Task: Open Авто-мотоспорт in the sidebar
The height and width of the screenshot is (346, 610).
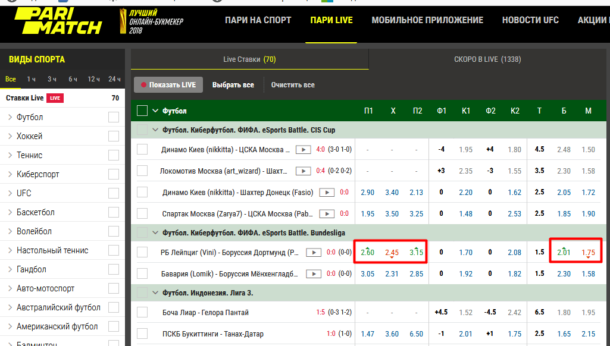Action: (45, 288)
